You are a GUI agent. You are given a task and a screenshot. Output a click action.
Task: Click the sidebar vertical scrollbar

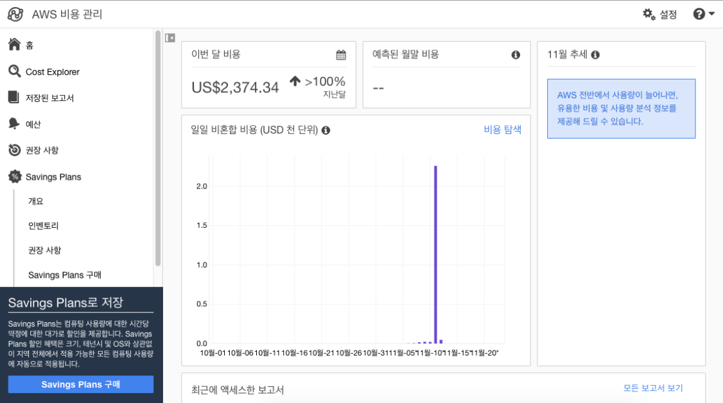tap(158, 148)
